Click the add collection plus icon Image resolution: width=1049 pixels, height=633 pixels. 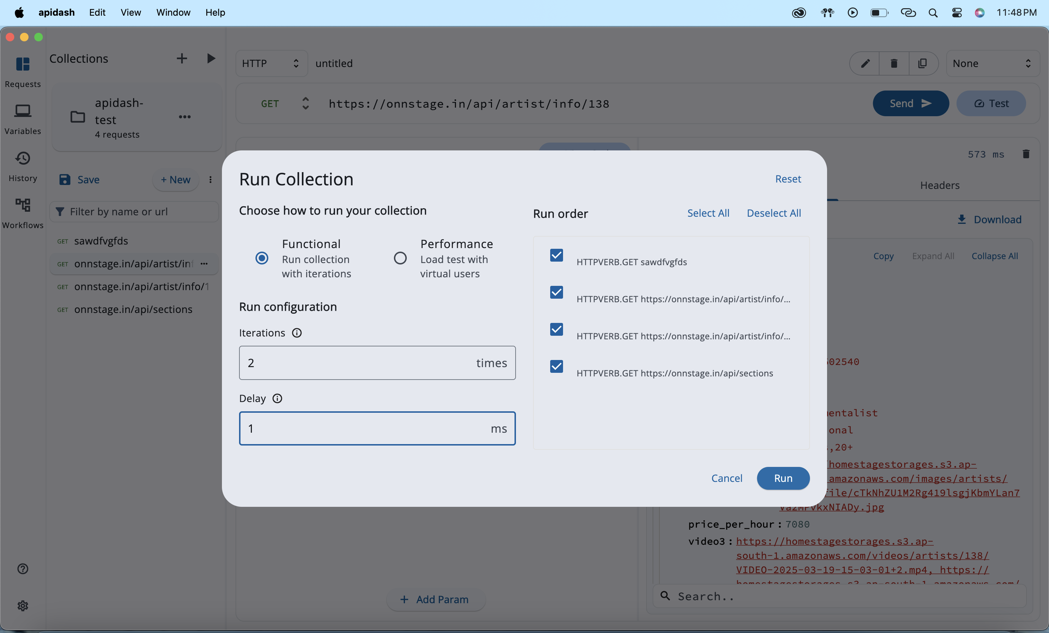click(182, 58)
